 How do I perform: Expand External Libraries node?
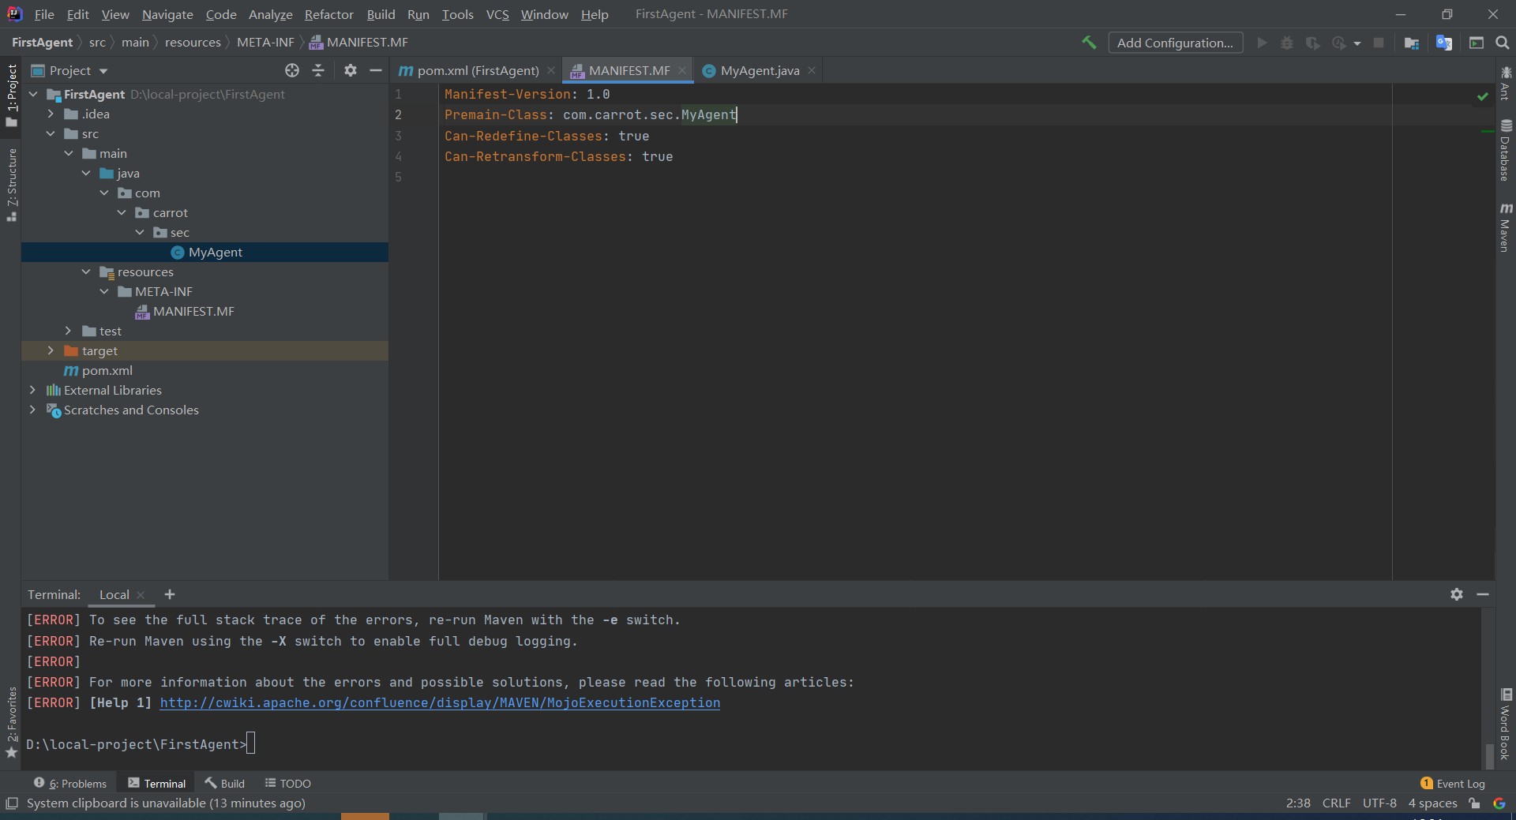click(x=32, y=390)
